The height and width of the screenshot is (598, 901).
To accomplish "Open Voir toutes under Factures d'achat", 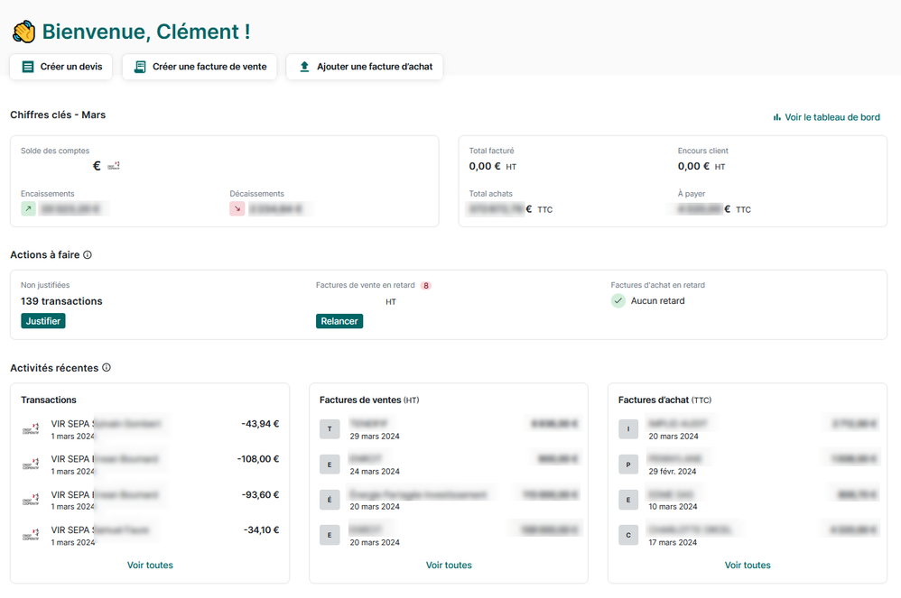I will point(748,566).
